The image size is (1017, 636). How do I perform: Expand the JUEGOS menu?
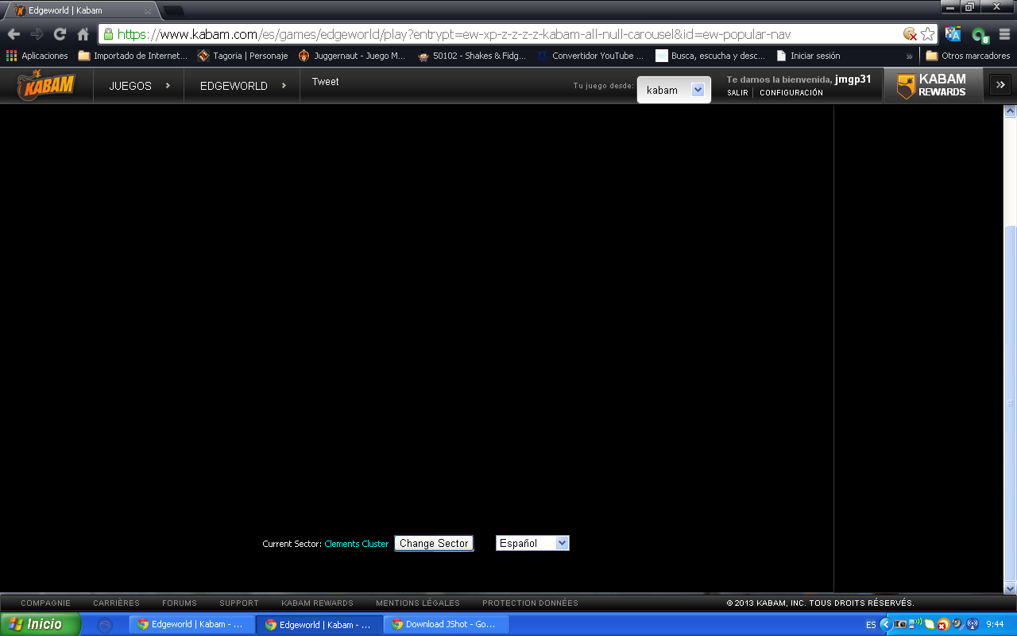[139, 86]
